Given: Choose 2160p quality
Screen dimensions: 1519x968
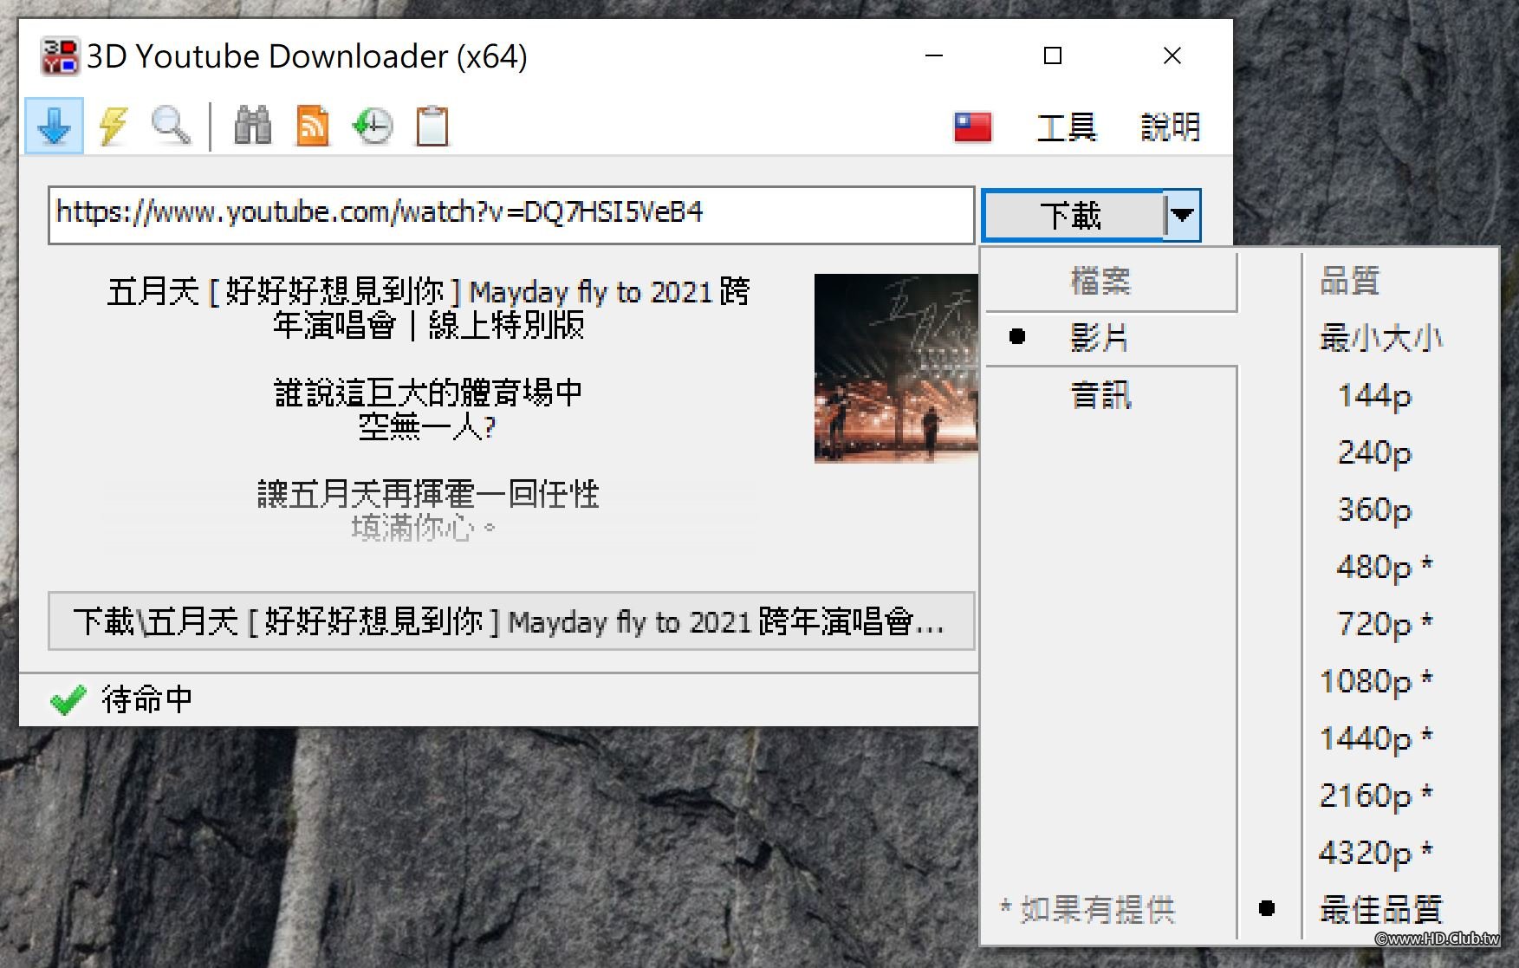Looking at the screenshot, I should coord(1376,795).
